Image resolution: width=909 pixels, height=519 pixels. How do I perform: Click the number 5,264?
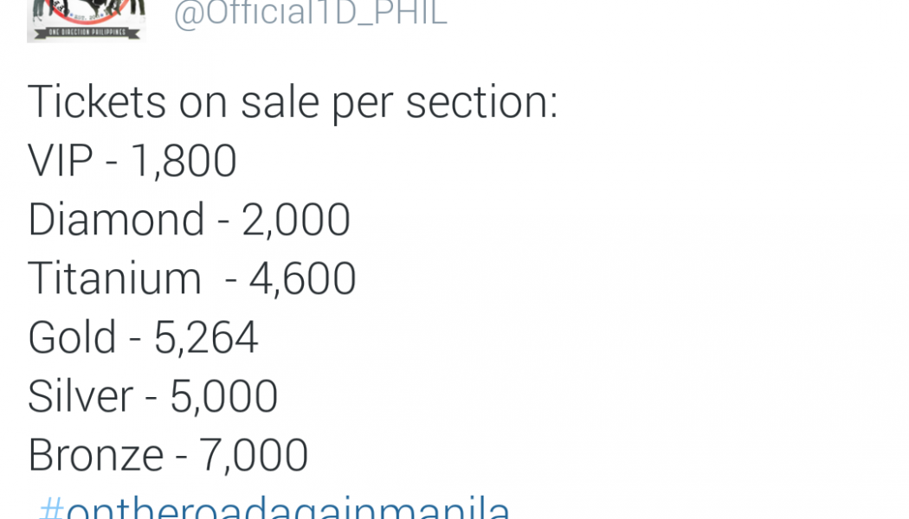point(206,339)
